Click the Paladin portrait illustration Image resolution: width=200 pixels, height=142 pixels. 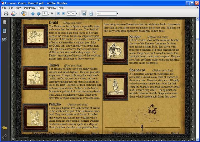[x=35, y=118]
